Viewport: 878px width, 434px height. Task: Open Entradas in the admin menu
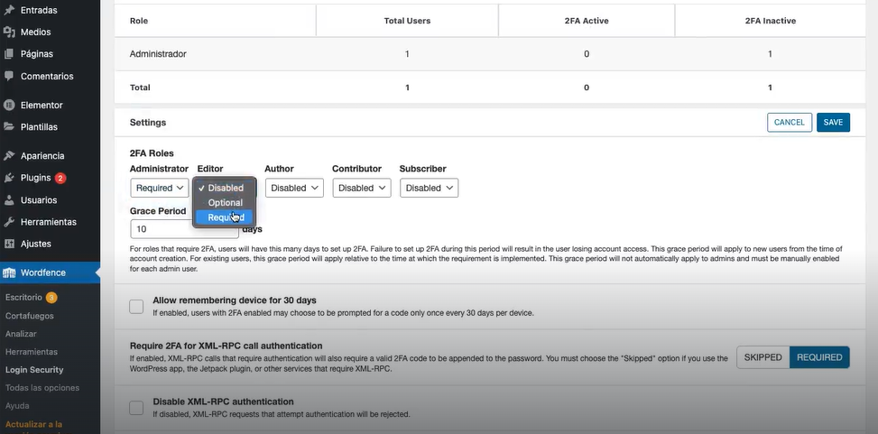[x=39, y=10]
